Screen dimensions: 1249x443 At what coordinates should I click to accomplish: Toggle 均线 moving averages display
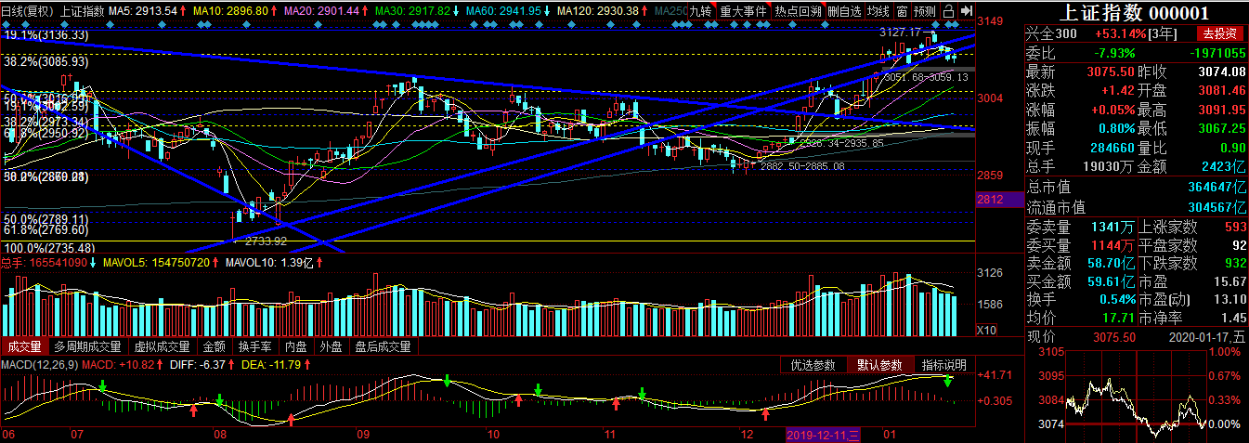point(878,11)
